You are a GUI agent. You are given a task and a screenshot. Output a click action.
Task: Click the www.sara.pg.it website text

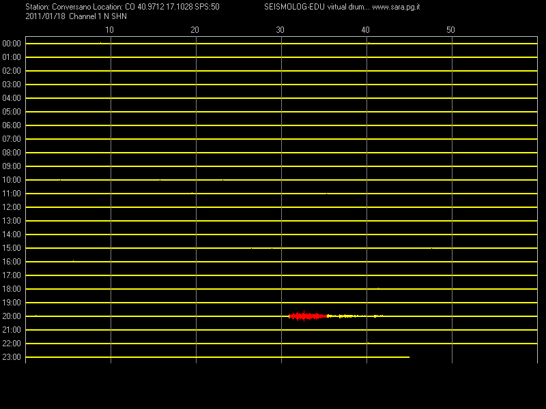(x=396, y=7)
